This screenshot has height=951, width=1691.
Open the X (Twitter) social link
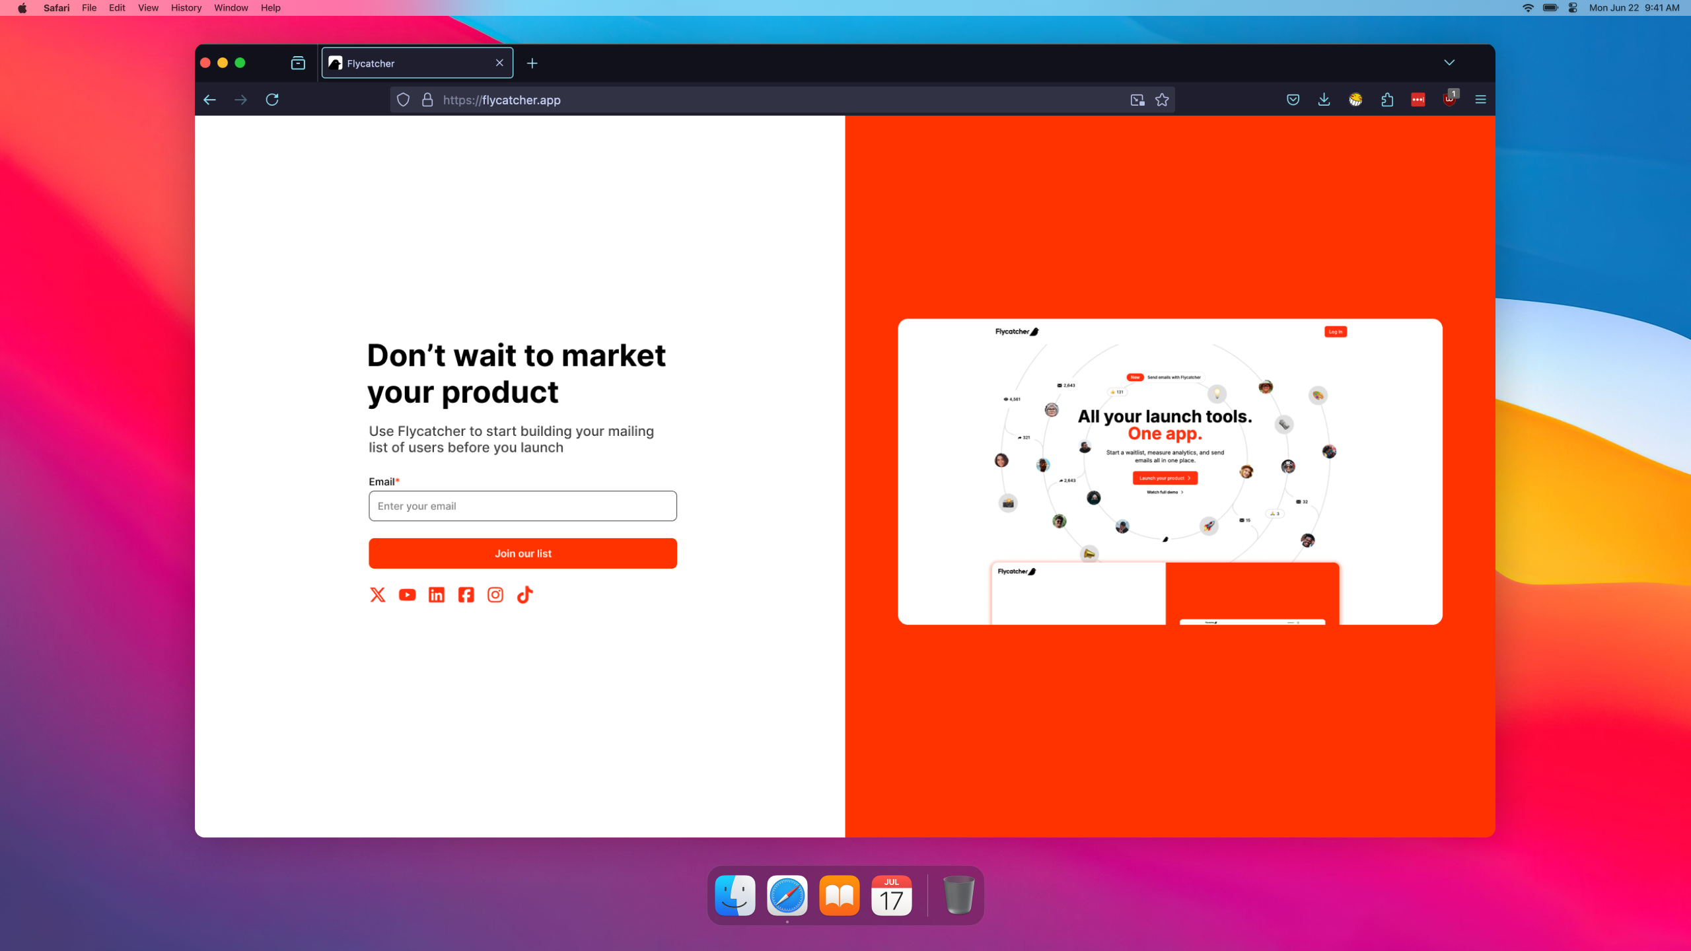click(x=377, y=595)
